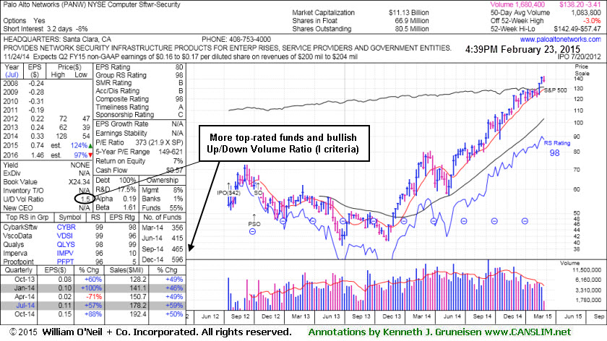This screenshot has height=341, width=607.
Task: Select the Apr-14 -71% EPS change
Action: click(x=93, y=296)
